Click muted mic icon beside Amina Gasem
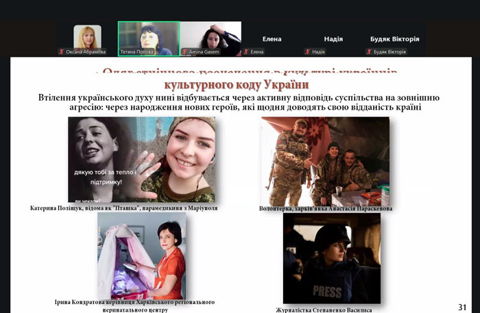The image size is (480, 313). 184,51
